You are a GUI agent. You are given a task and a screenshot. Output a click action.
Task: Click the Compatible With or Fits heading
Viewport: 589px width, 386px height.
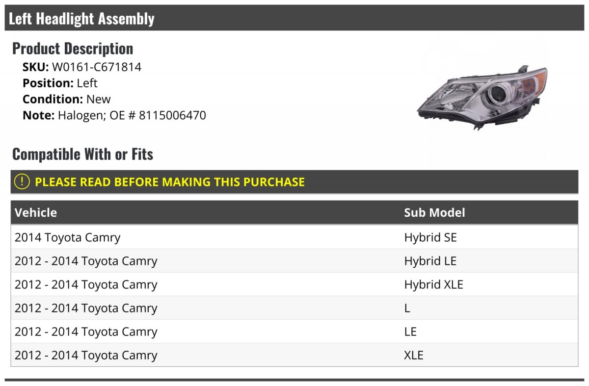coord(83,154)
